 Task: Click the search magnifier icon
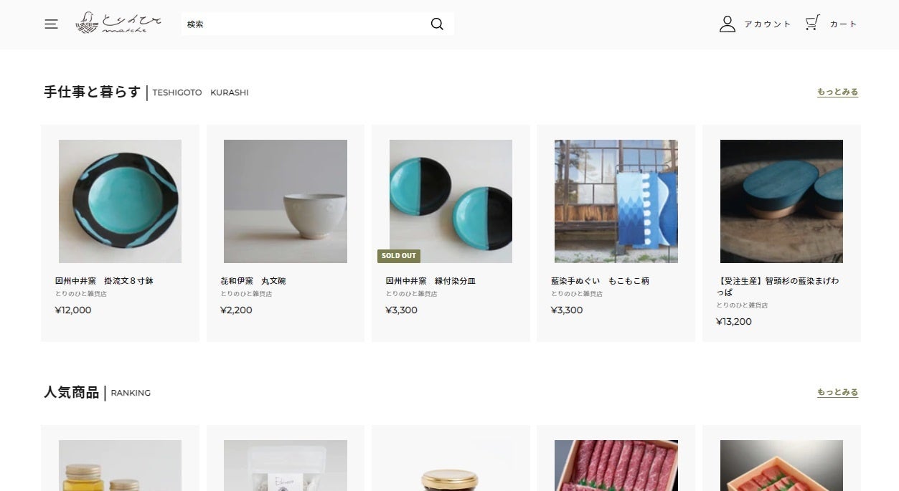[437, 24]
